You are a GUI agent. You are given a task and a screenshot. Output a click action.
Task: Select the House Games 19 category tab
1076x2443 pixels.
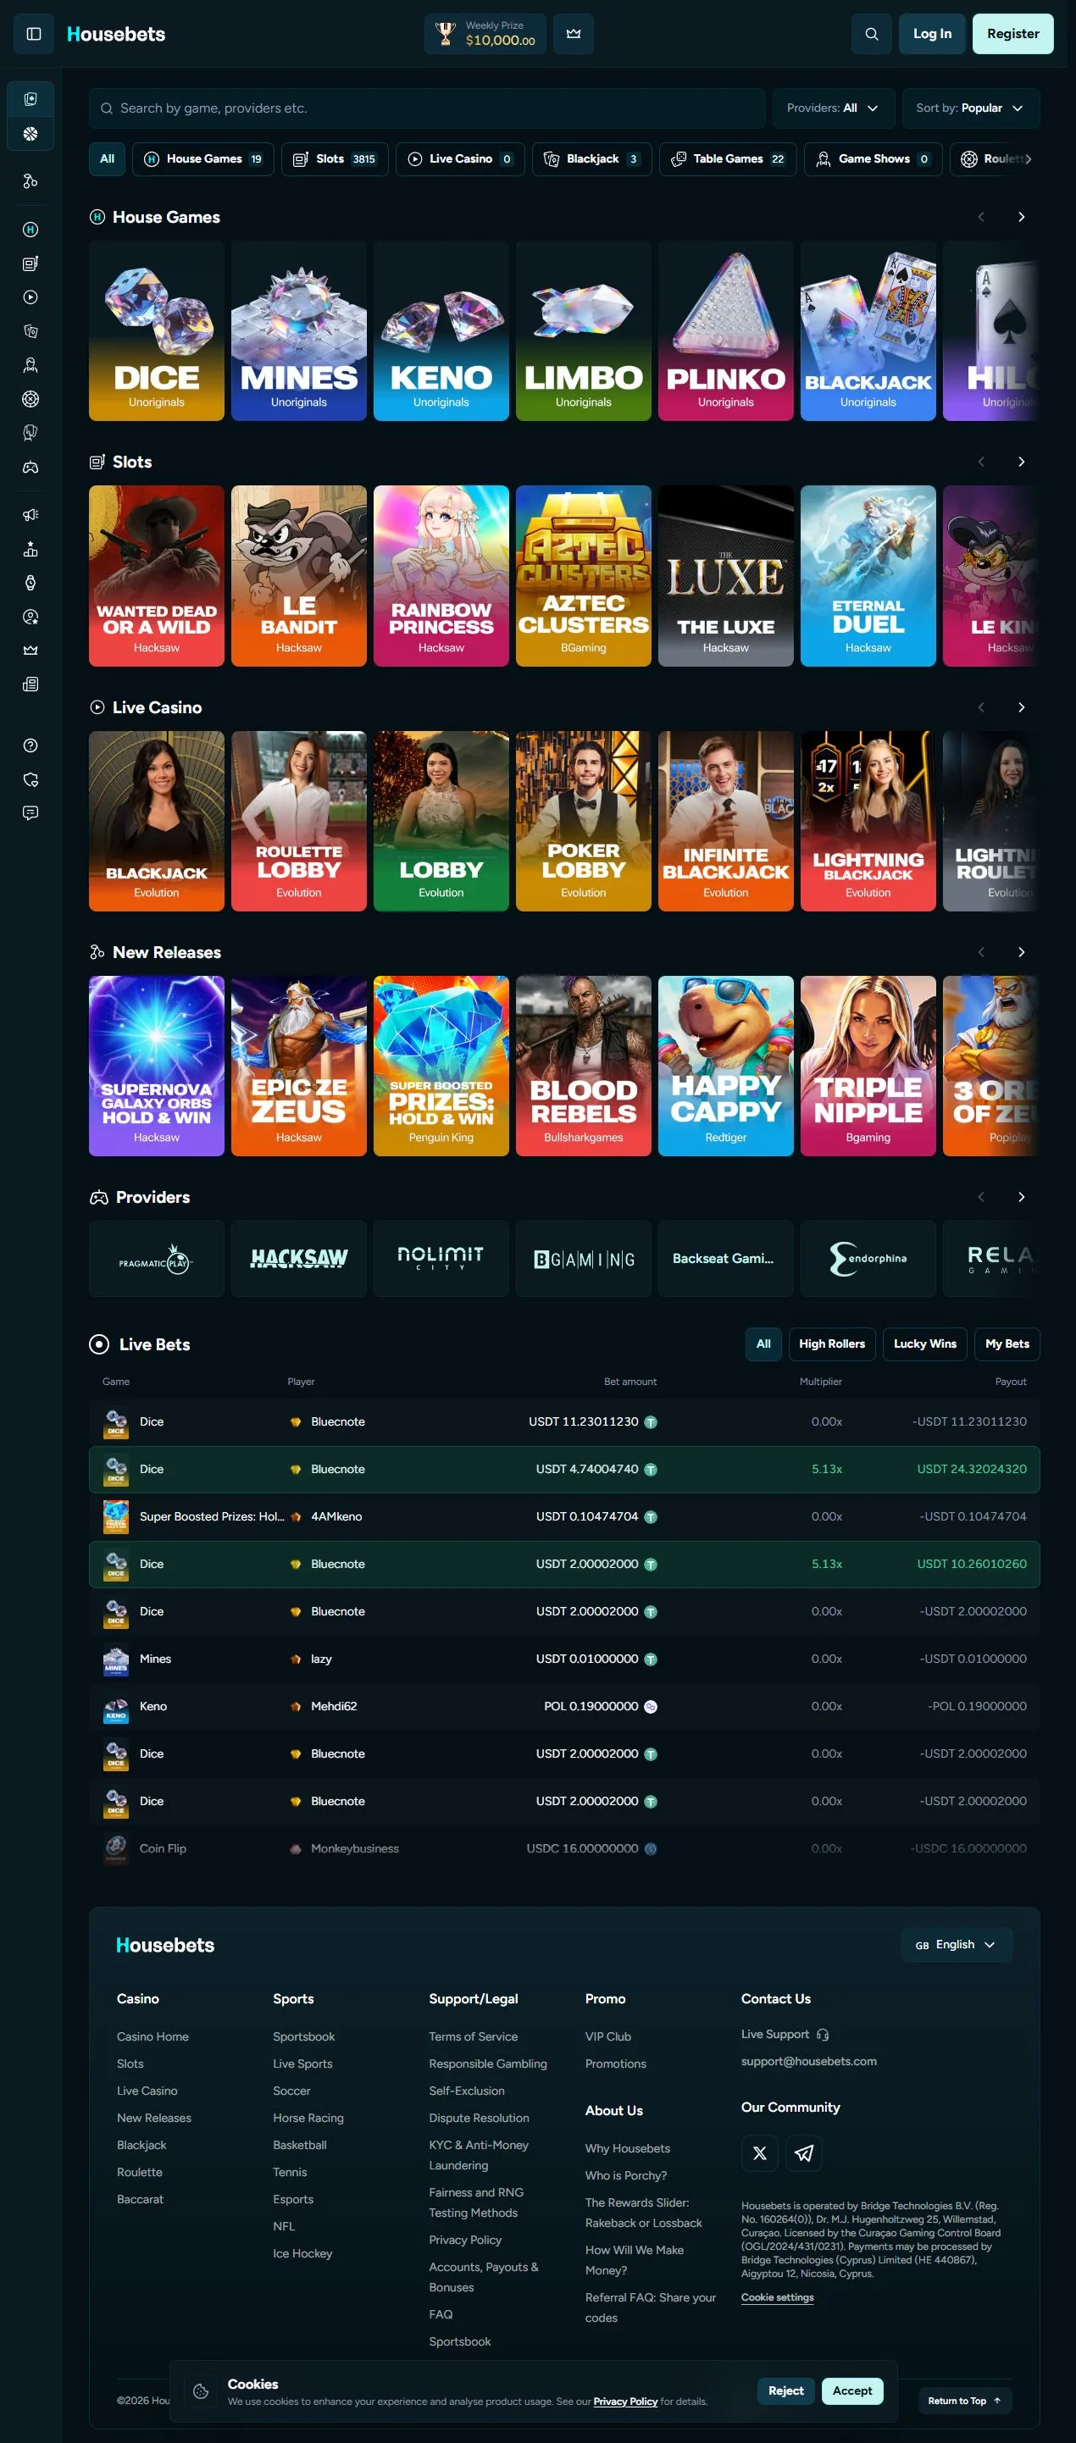coord(203,159)
